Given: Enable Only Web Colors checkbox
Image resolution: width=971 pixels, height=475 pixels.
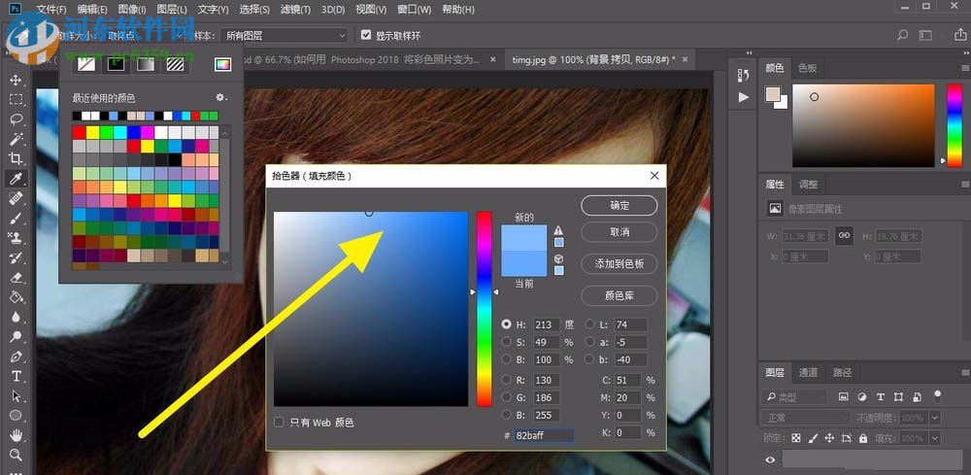Looking at the screenshot, I should [280, 423].
